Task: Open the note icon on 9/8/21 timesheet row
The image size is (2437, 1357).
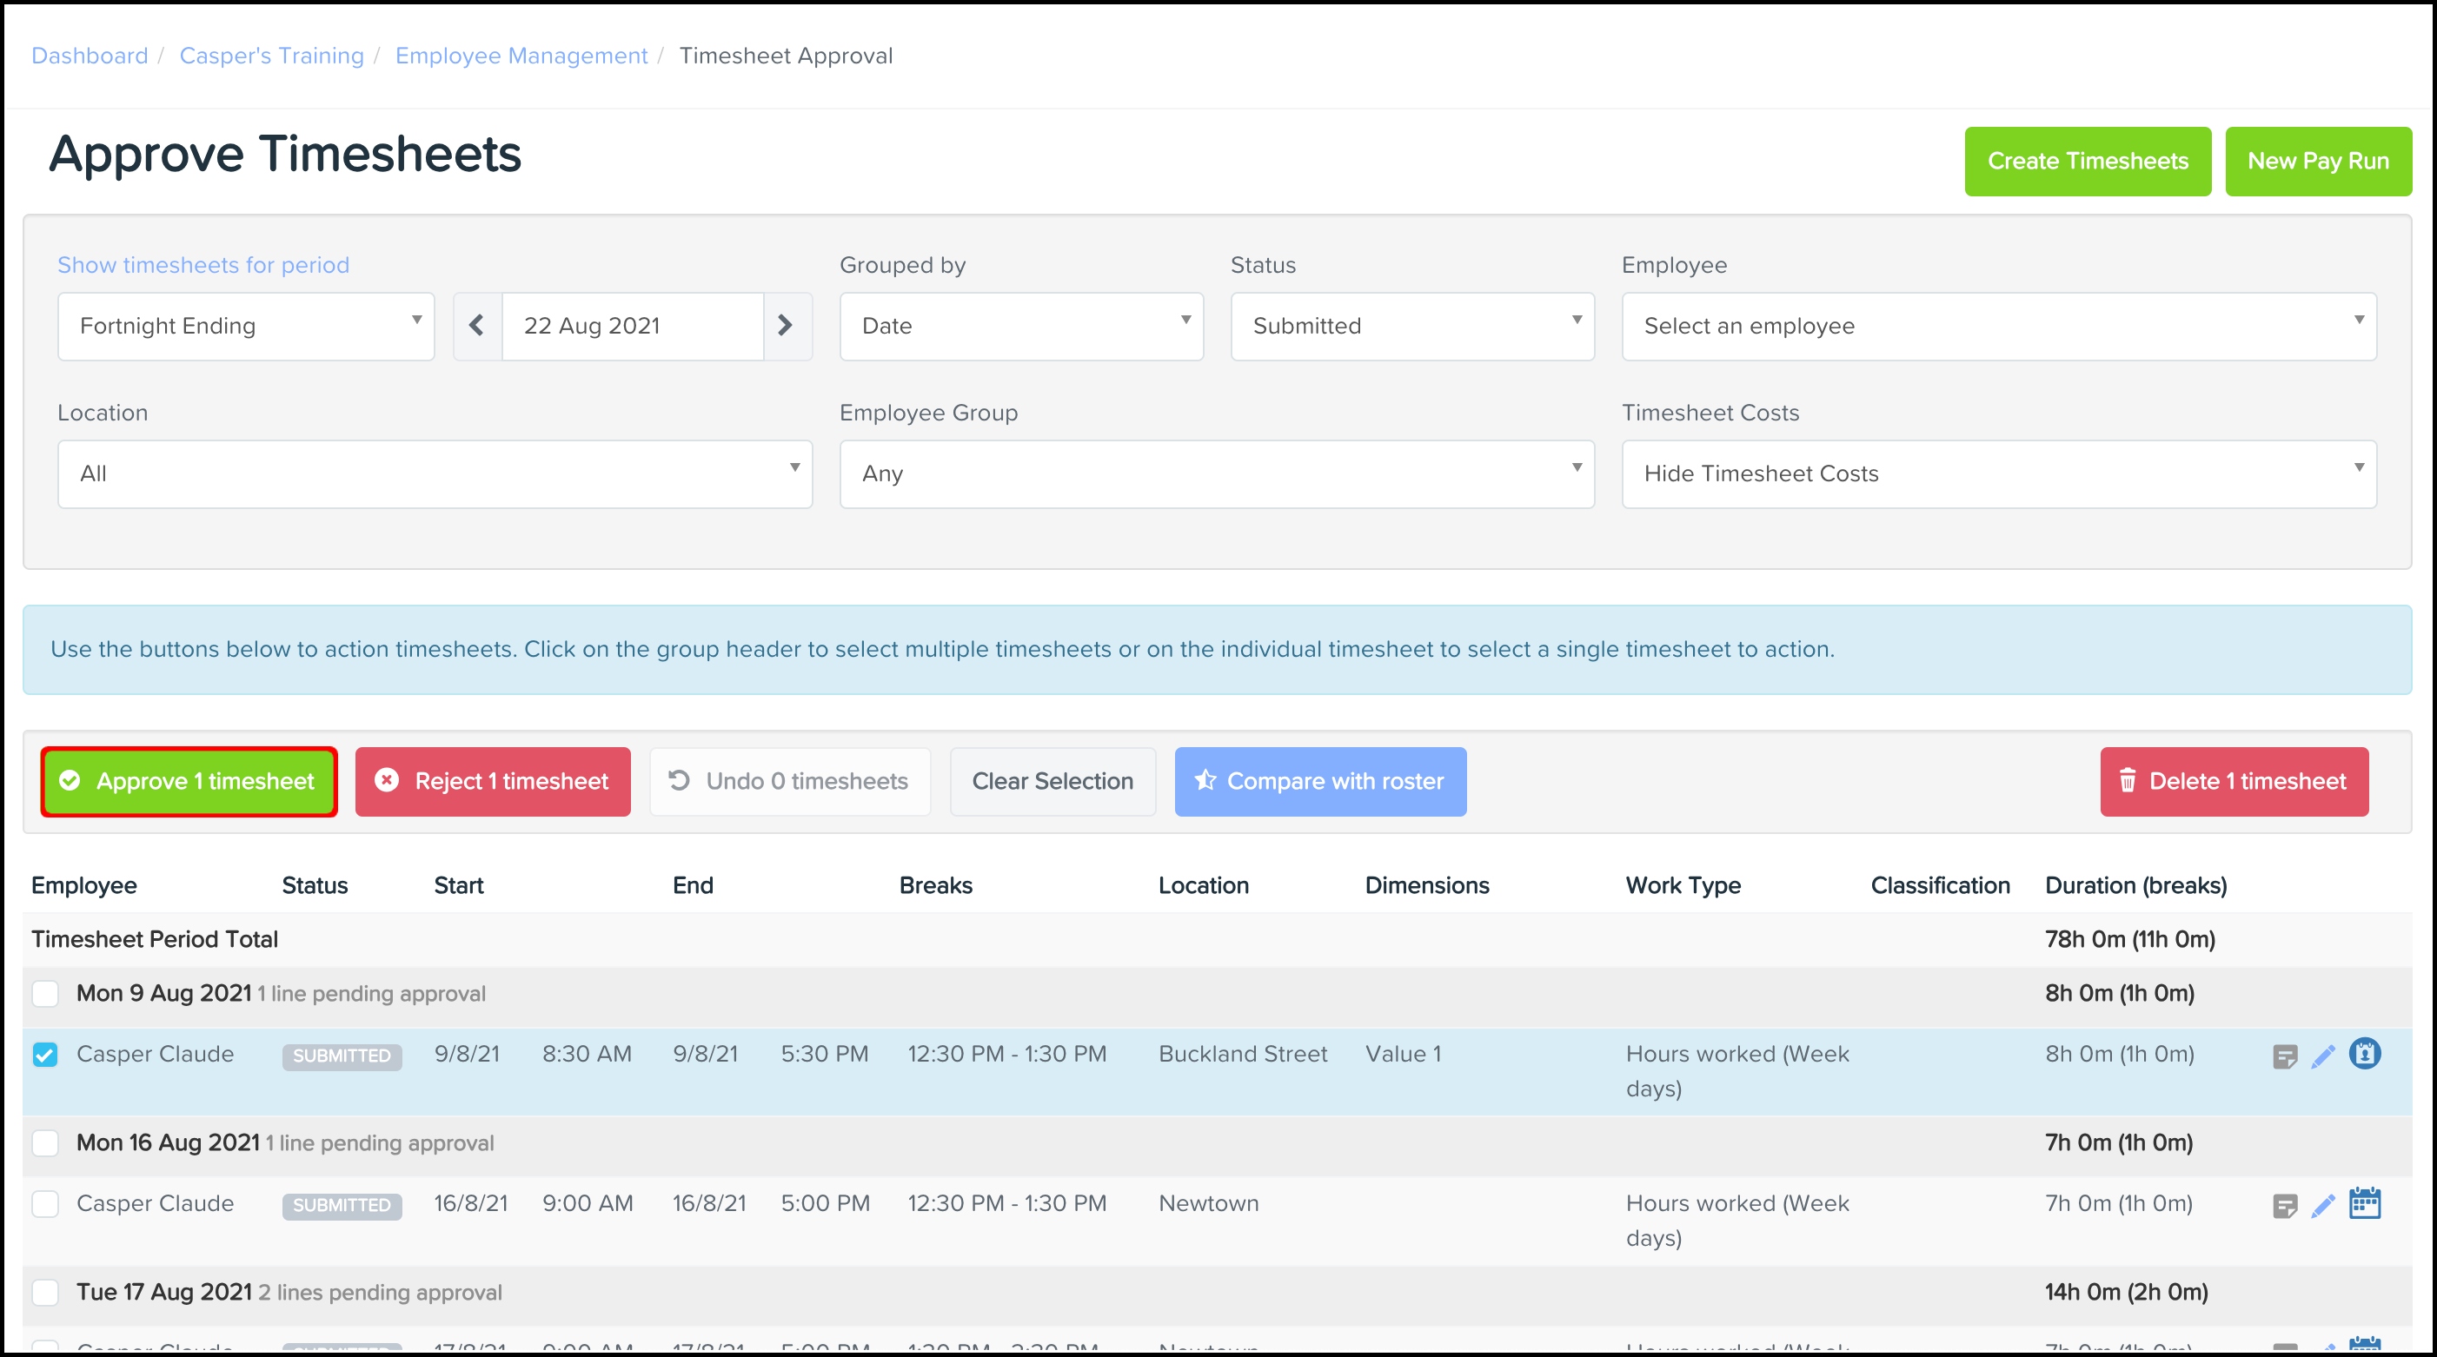Action: tap(2284, 1056)
